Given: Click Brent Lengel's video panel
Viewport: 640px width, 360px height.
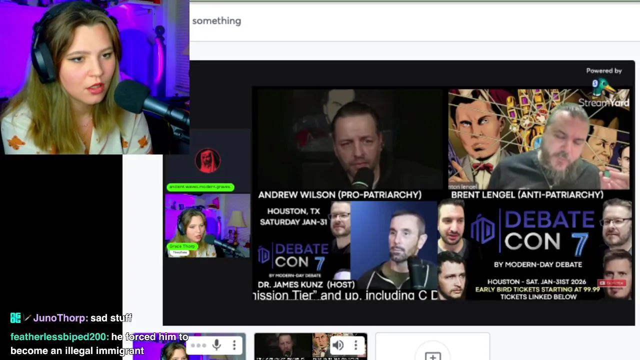Looking at the screenshot, I should coord(539,139).
